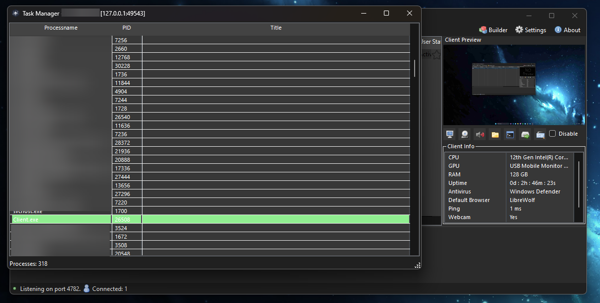Image resolution: width=600 pixels, height=303 pixels.
Task: Click the drive with green arrow icon
Action: 525,134
